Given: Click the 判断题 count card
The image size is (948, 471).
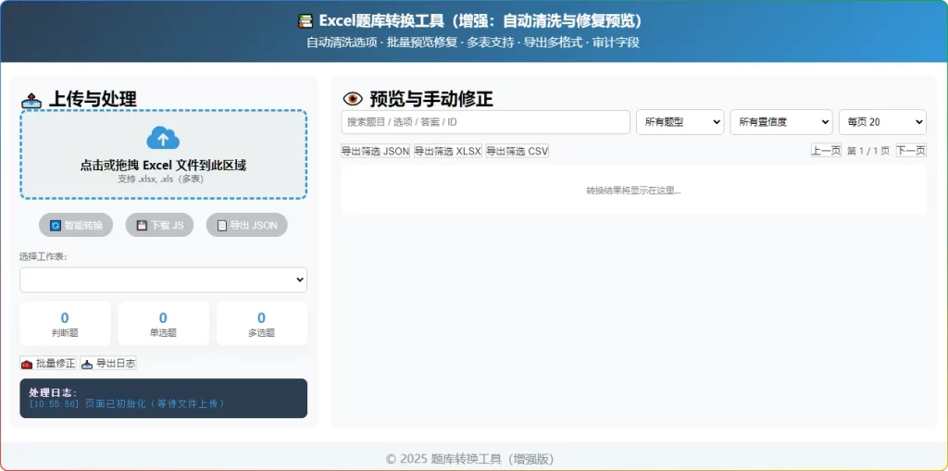Looking at the screenshot, I should pos(65,324).
